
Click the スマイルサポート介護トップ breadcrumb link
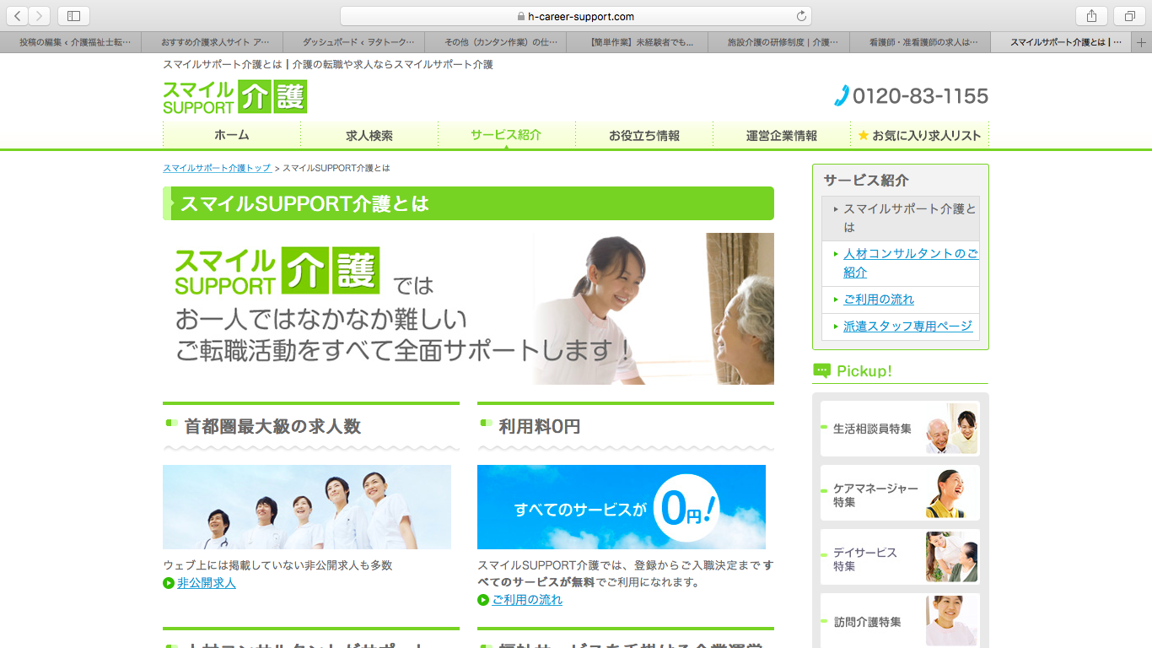[x=217, y=168]
